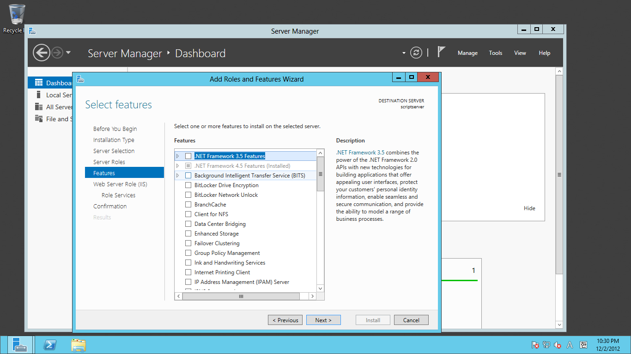
Task: Go to the Installation Type step
Action: (x=114, y=140)
